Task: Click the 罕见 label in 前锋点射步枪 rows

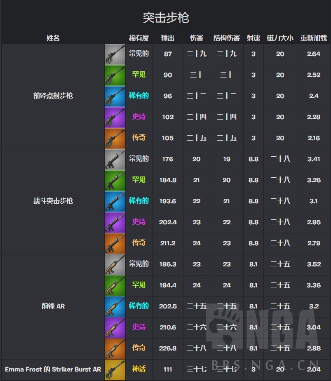Action: 139,74
